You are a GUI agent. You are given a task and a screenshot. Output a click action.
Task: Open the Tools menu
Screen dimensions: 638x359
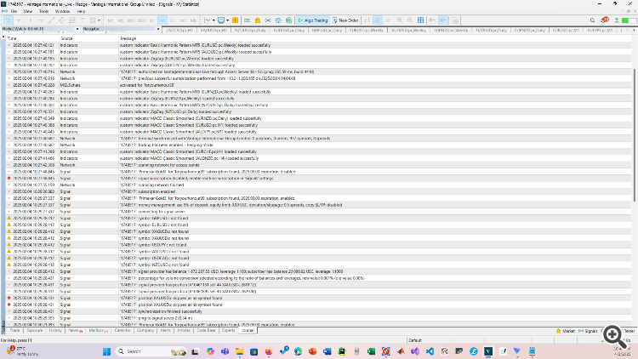point(43,11)
